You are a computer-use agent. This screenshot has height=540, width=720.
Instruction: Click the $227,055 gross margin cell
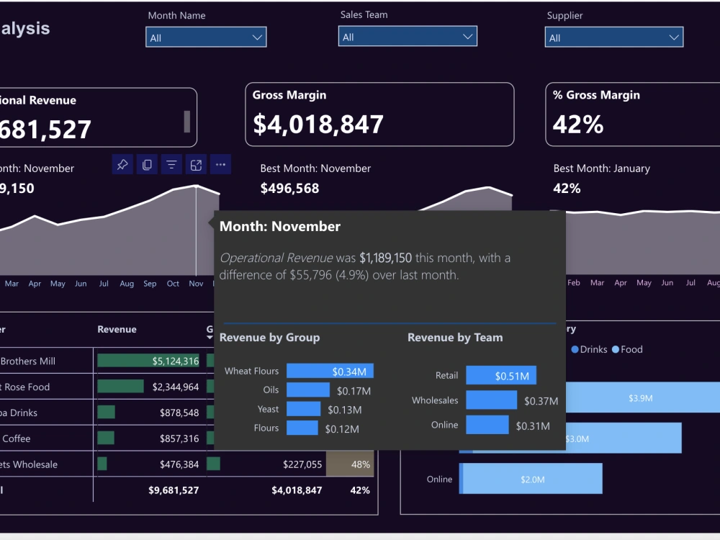coord(302,464)
